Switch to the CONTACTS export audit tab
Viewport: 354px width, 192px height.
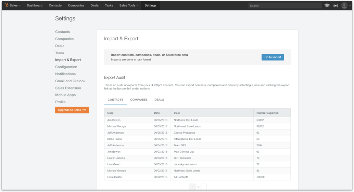pos(115,100)
